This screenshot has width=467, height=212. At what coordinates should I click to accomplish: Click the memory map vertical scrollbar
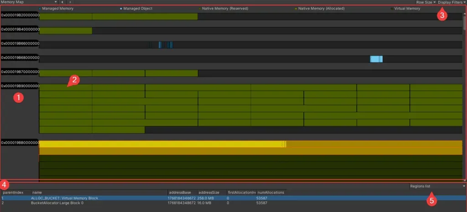[464, 23]
